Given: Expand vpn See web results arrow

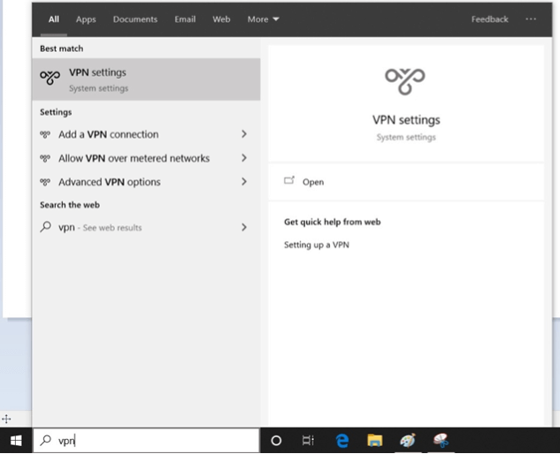Looking at the screenshot, I should pyautogui.click(x=244, y=227).
